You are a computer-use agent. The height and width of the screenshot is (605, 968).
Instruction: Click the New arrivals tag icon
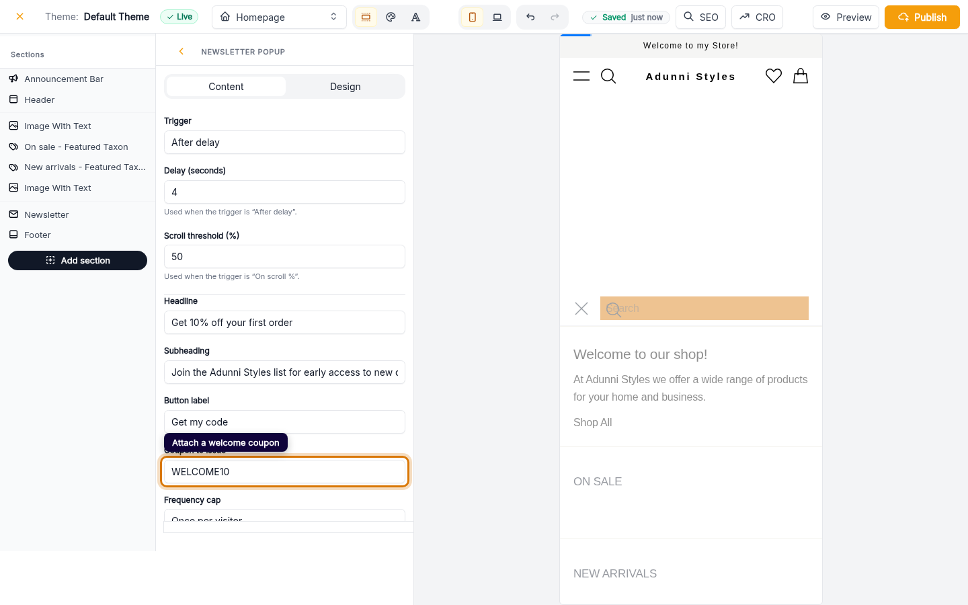13,167
